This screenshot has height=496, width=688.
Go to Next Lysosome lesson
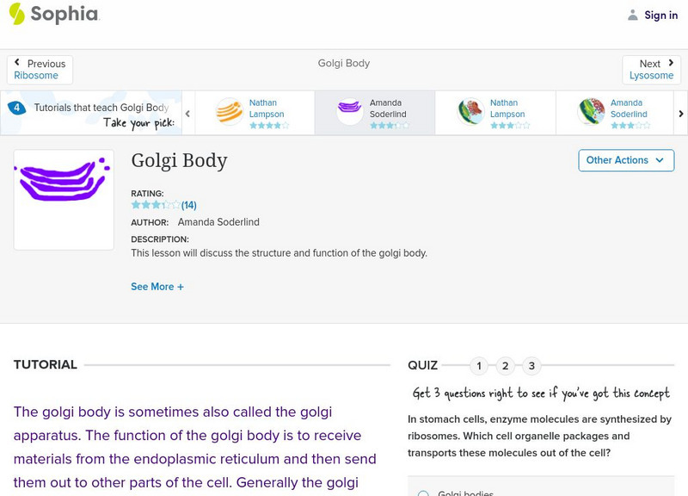(x=651, y=69)
